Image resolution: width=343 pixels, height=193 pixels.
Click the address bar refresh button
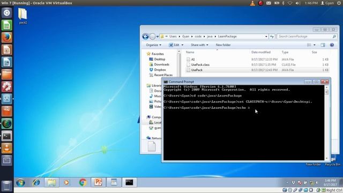point(272,36)
